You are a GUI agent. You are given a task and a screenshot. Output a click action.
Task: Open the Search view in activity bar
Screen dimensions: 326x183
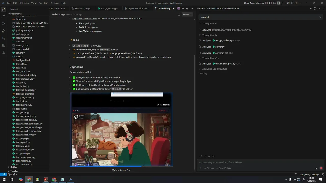4,17
